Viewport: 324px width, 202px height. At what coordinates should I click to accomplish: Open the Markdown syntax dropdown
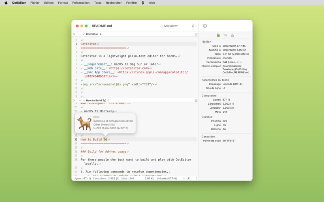[x=179, y=26]
